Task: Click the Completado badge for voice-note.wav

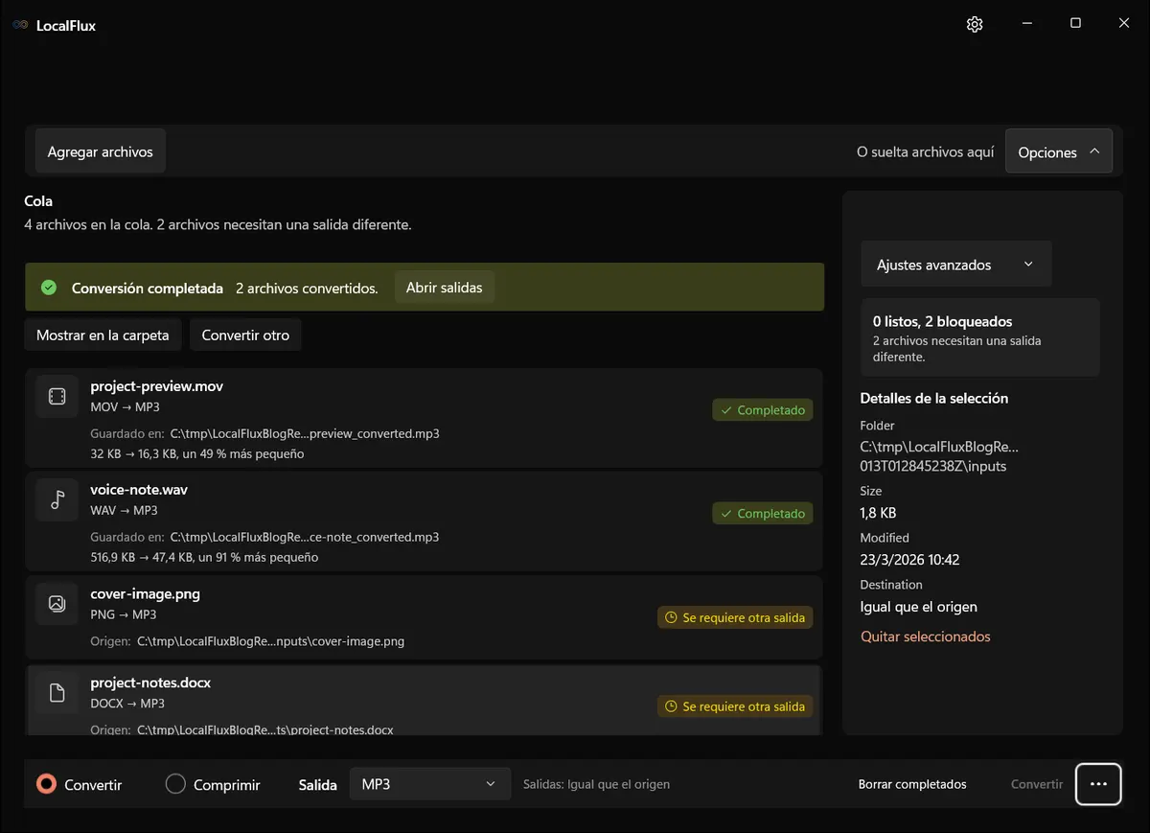Action: (x=763, y=514)
